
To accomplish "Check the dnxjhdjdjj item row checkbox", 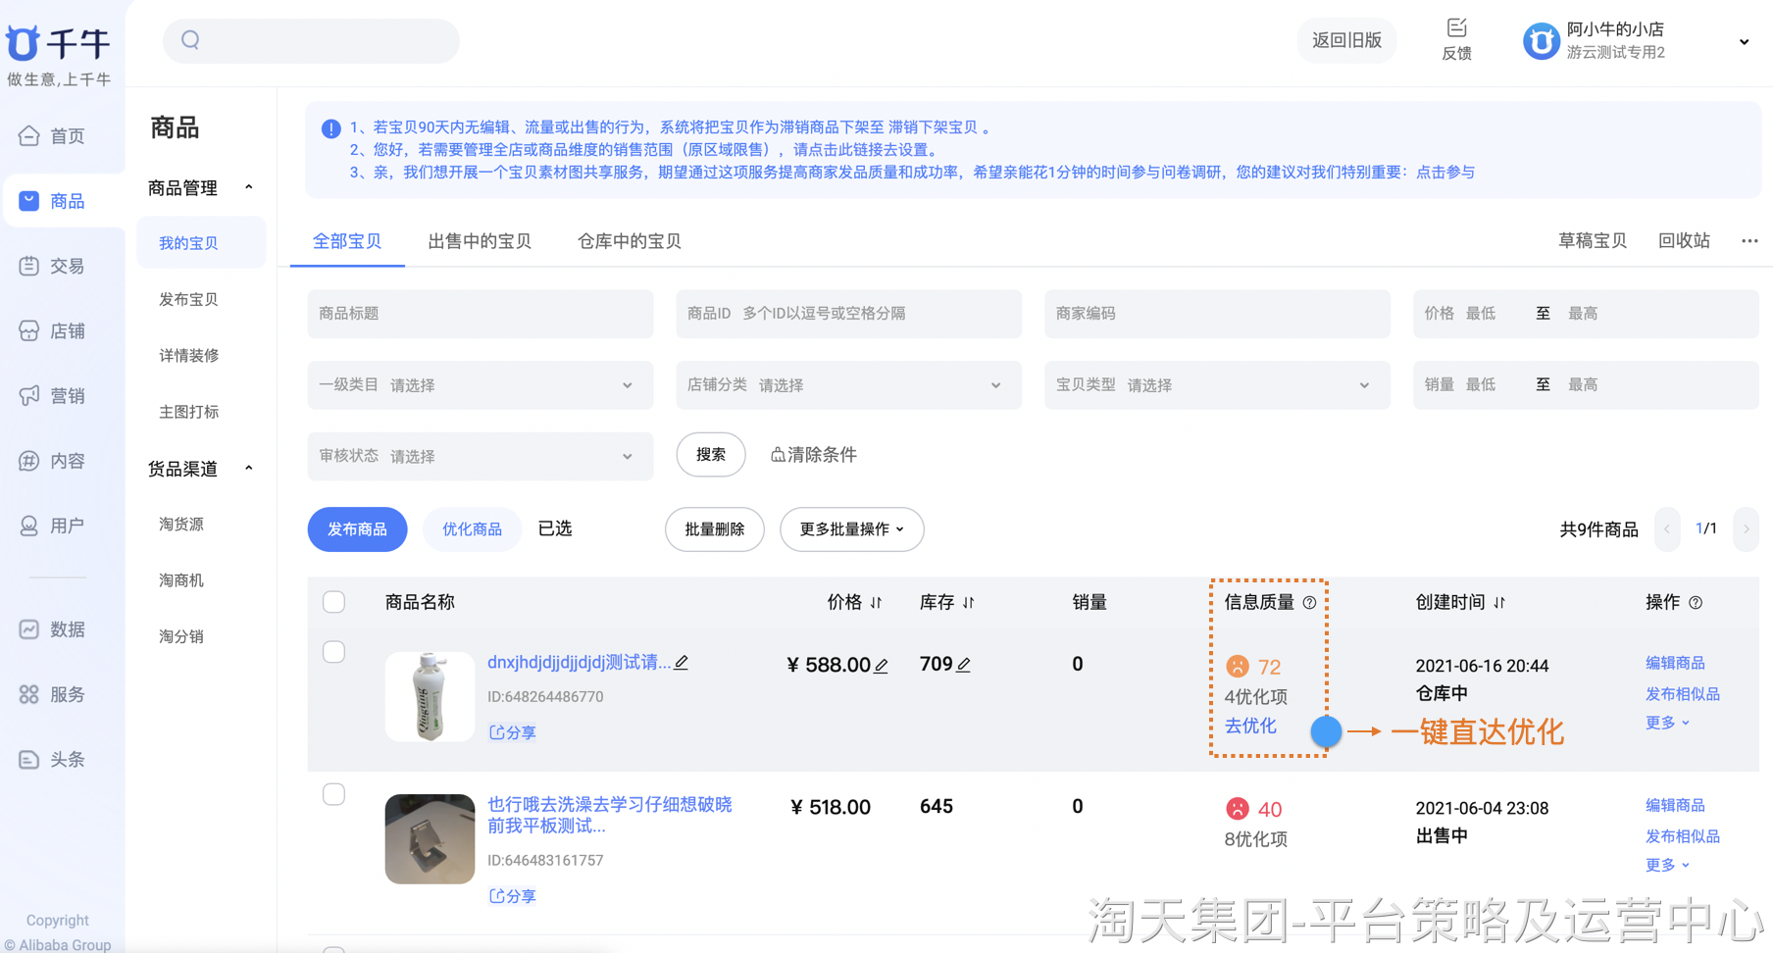I will point(333,652).
